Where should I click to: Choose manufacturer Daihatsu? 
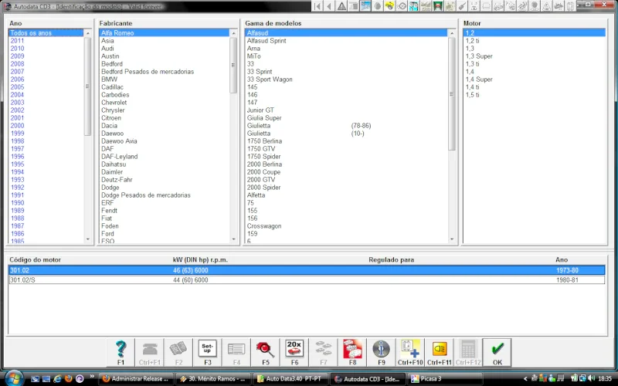pyautogui.click(x=114, y=164)
